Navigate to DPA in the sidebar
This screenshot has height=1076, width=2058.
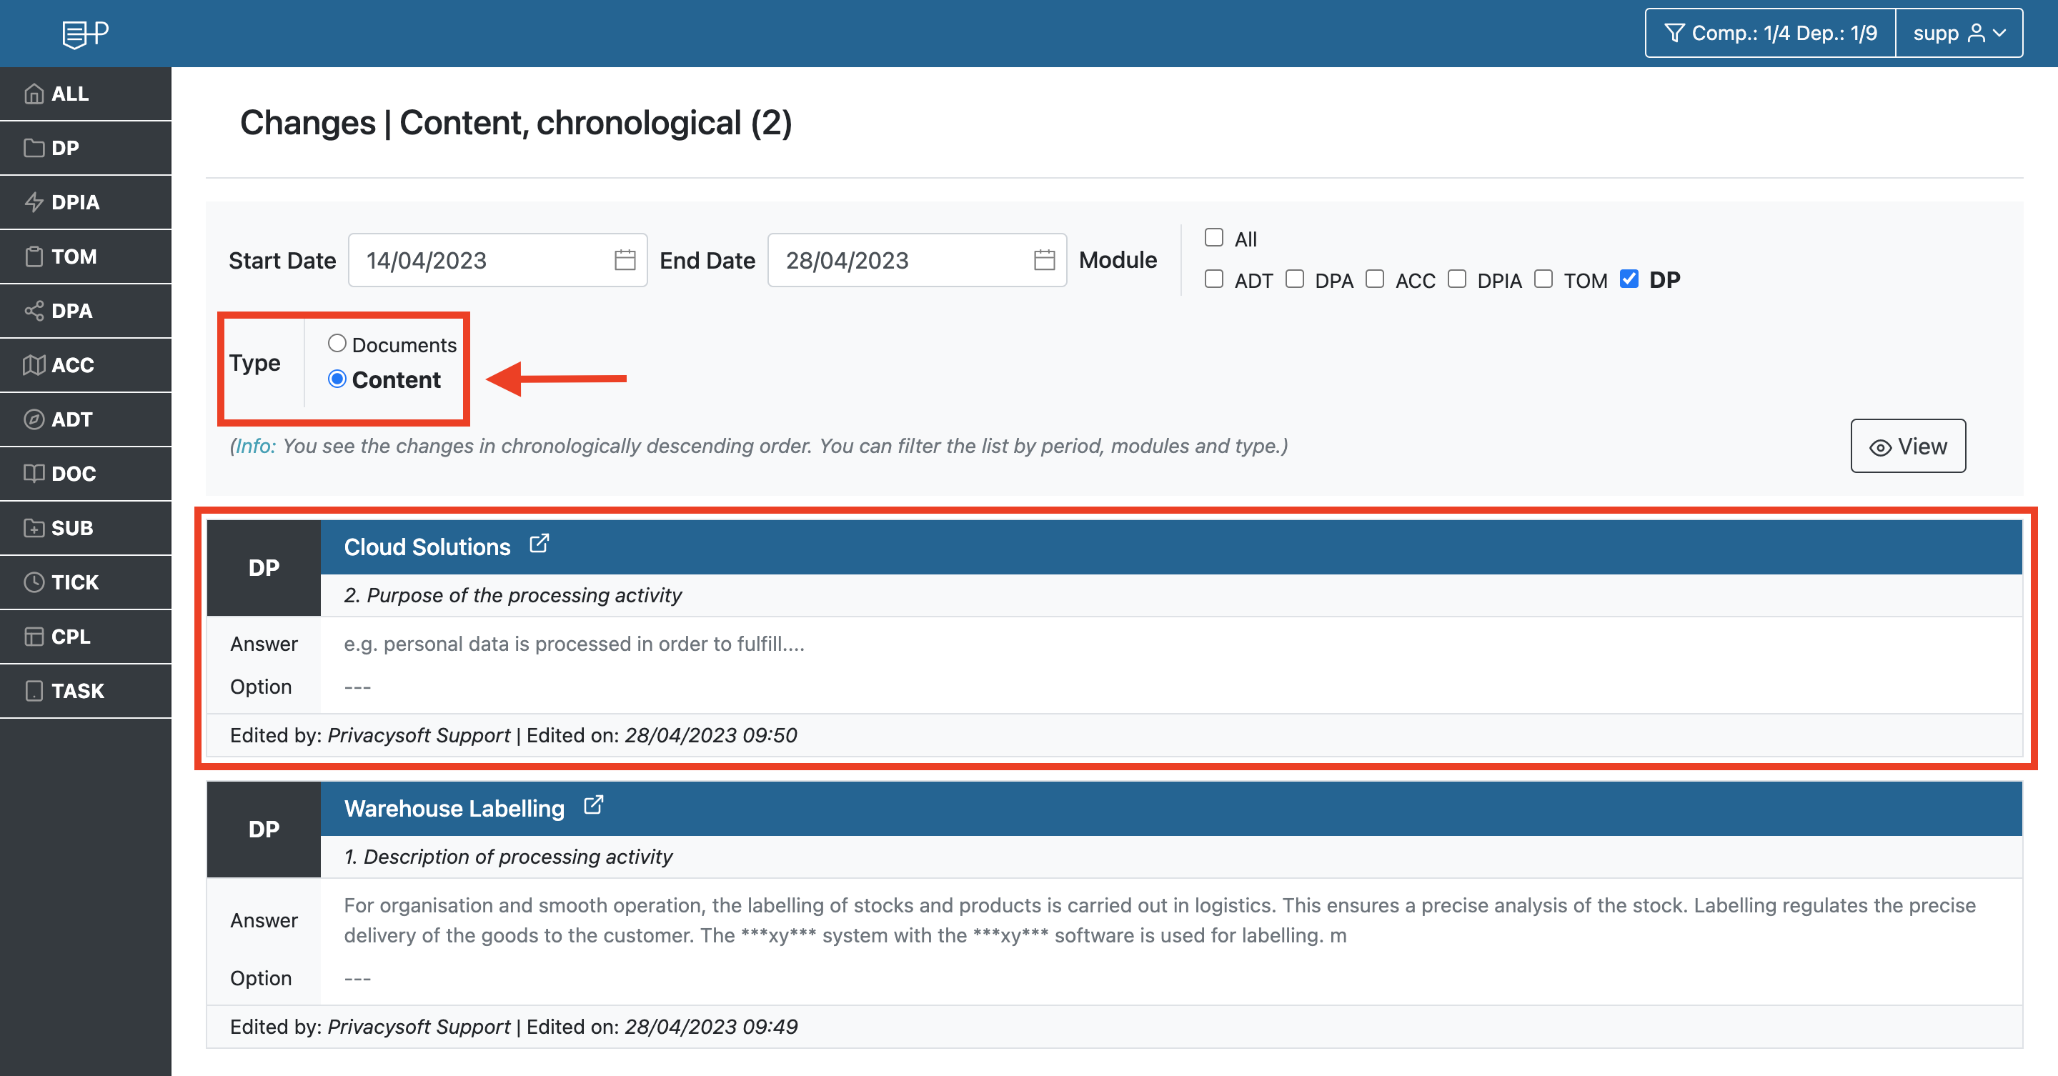(86, 311)
